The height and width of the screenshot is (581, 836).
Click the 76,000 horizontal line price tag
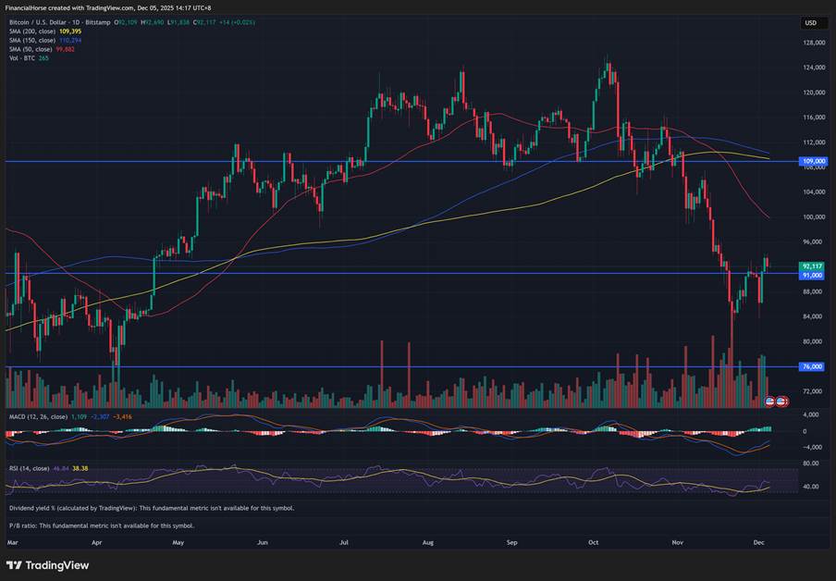[x=812, y=367]
